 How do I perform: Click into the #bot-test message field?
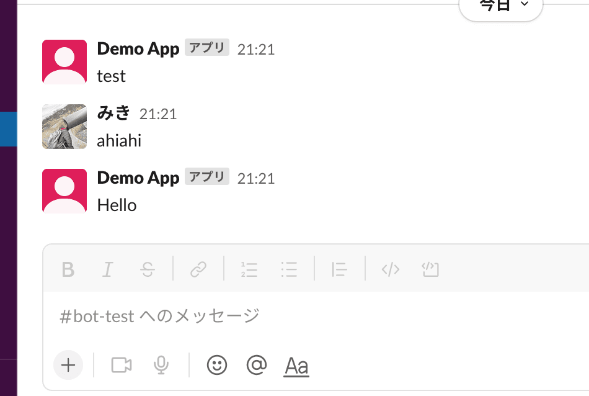[310, 317]
